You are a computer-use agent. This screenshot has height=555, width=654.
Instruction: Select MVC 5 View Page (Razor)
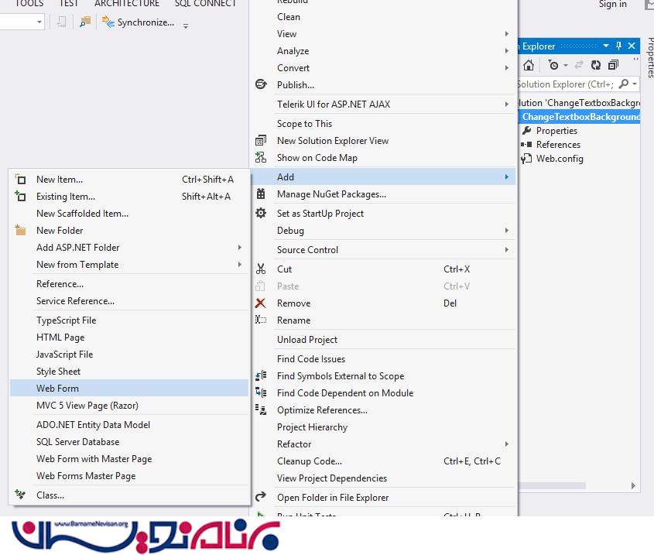click(x=129, y=405)
